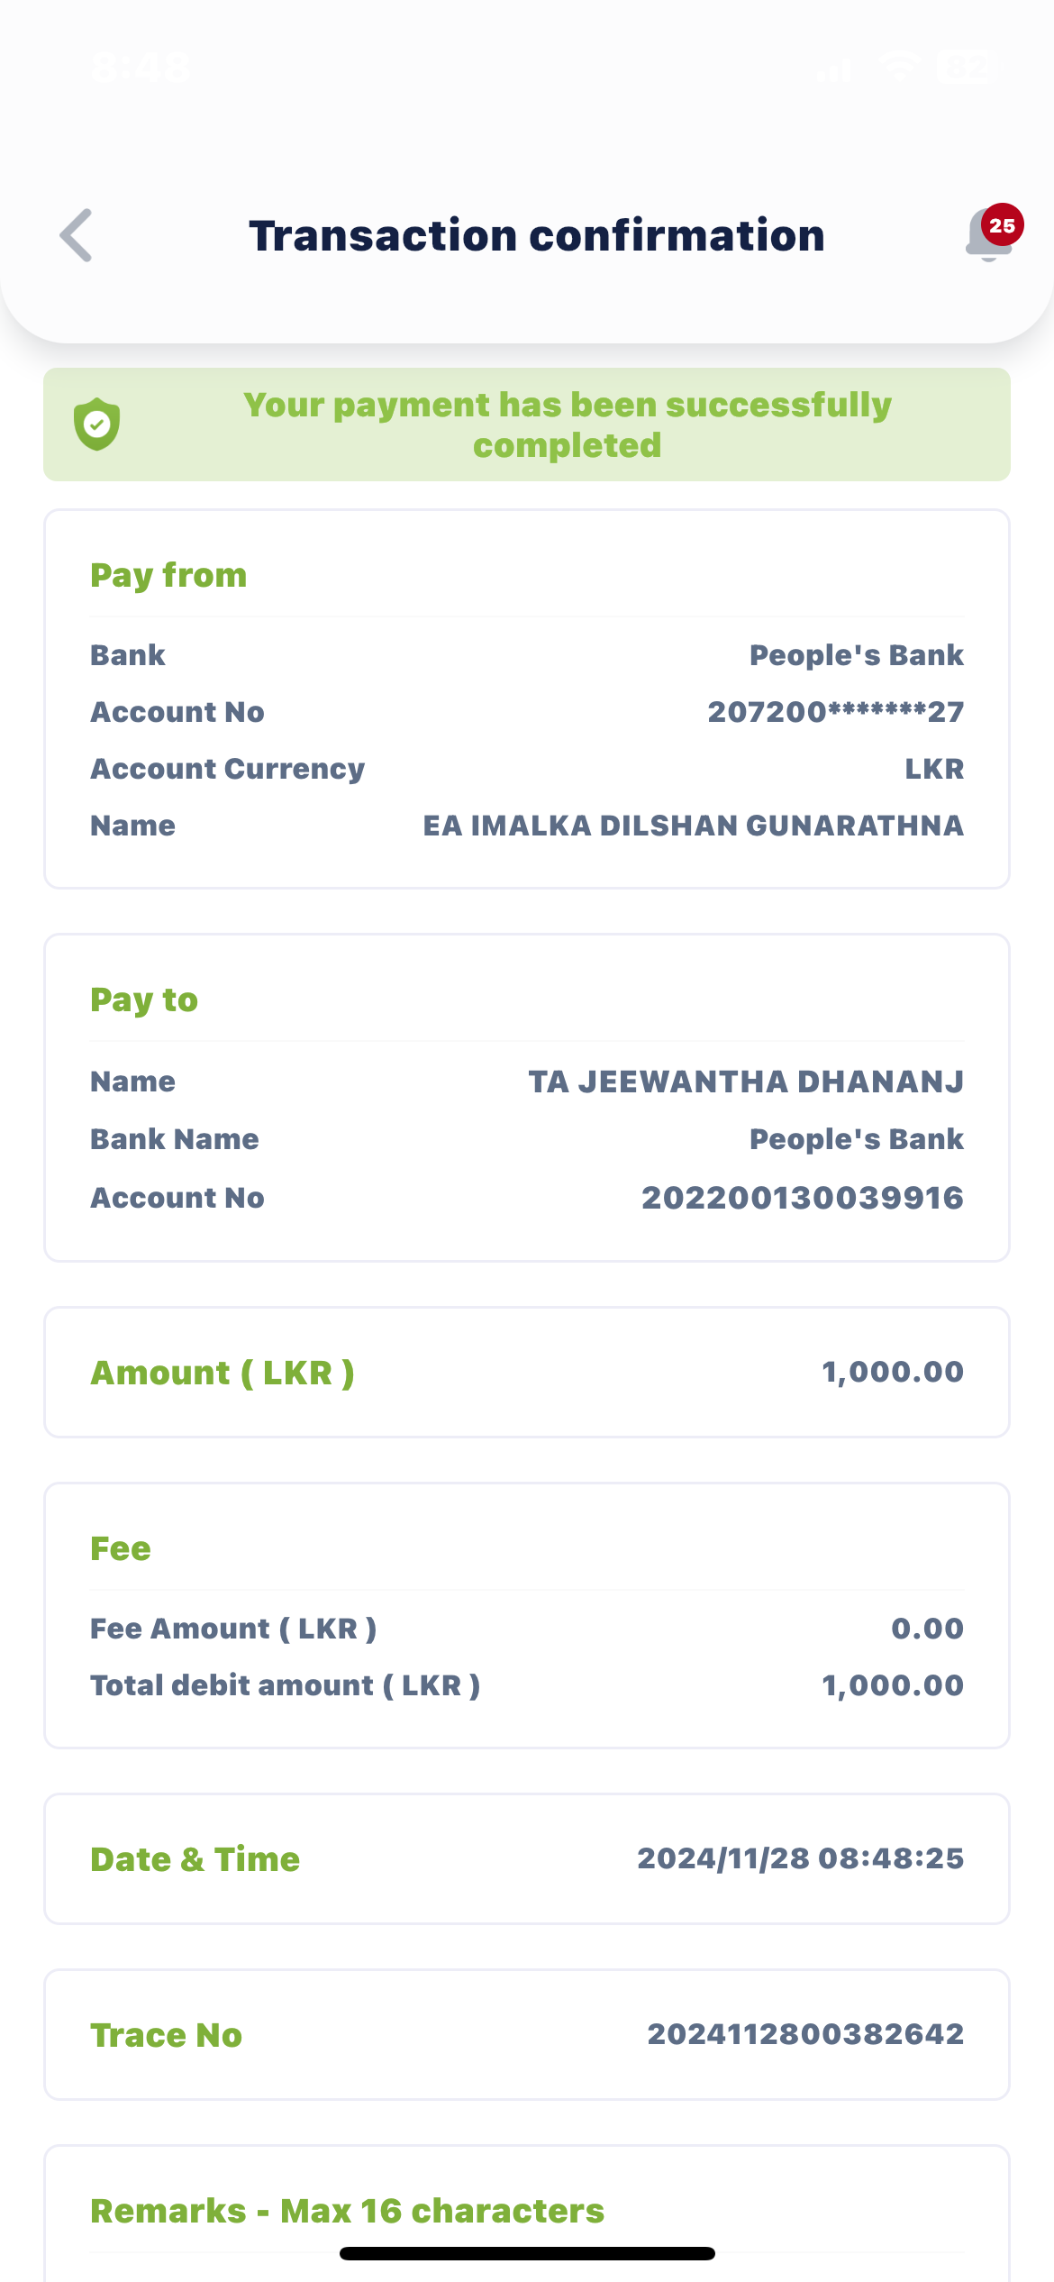Viewport: 1054px width, 2282px height.
Task: Tap the red 25 notification badge
Action: coord(1002,225)
